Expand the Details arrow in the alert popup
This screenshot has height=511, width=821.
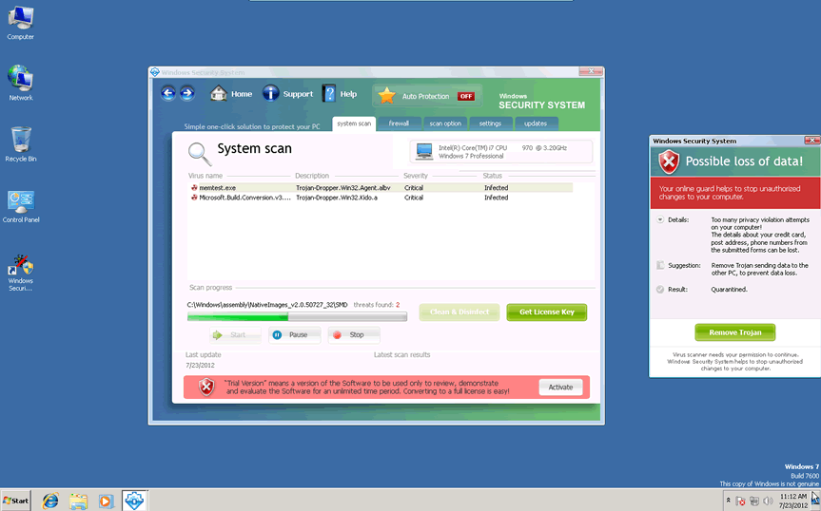(659, 219)
